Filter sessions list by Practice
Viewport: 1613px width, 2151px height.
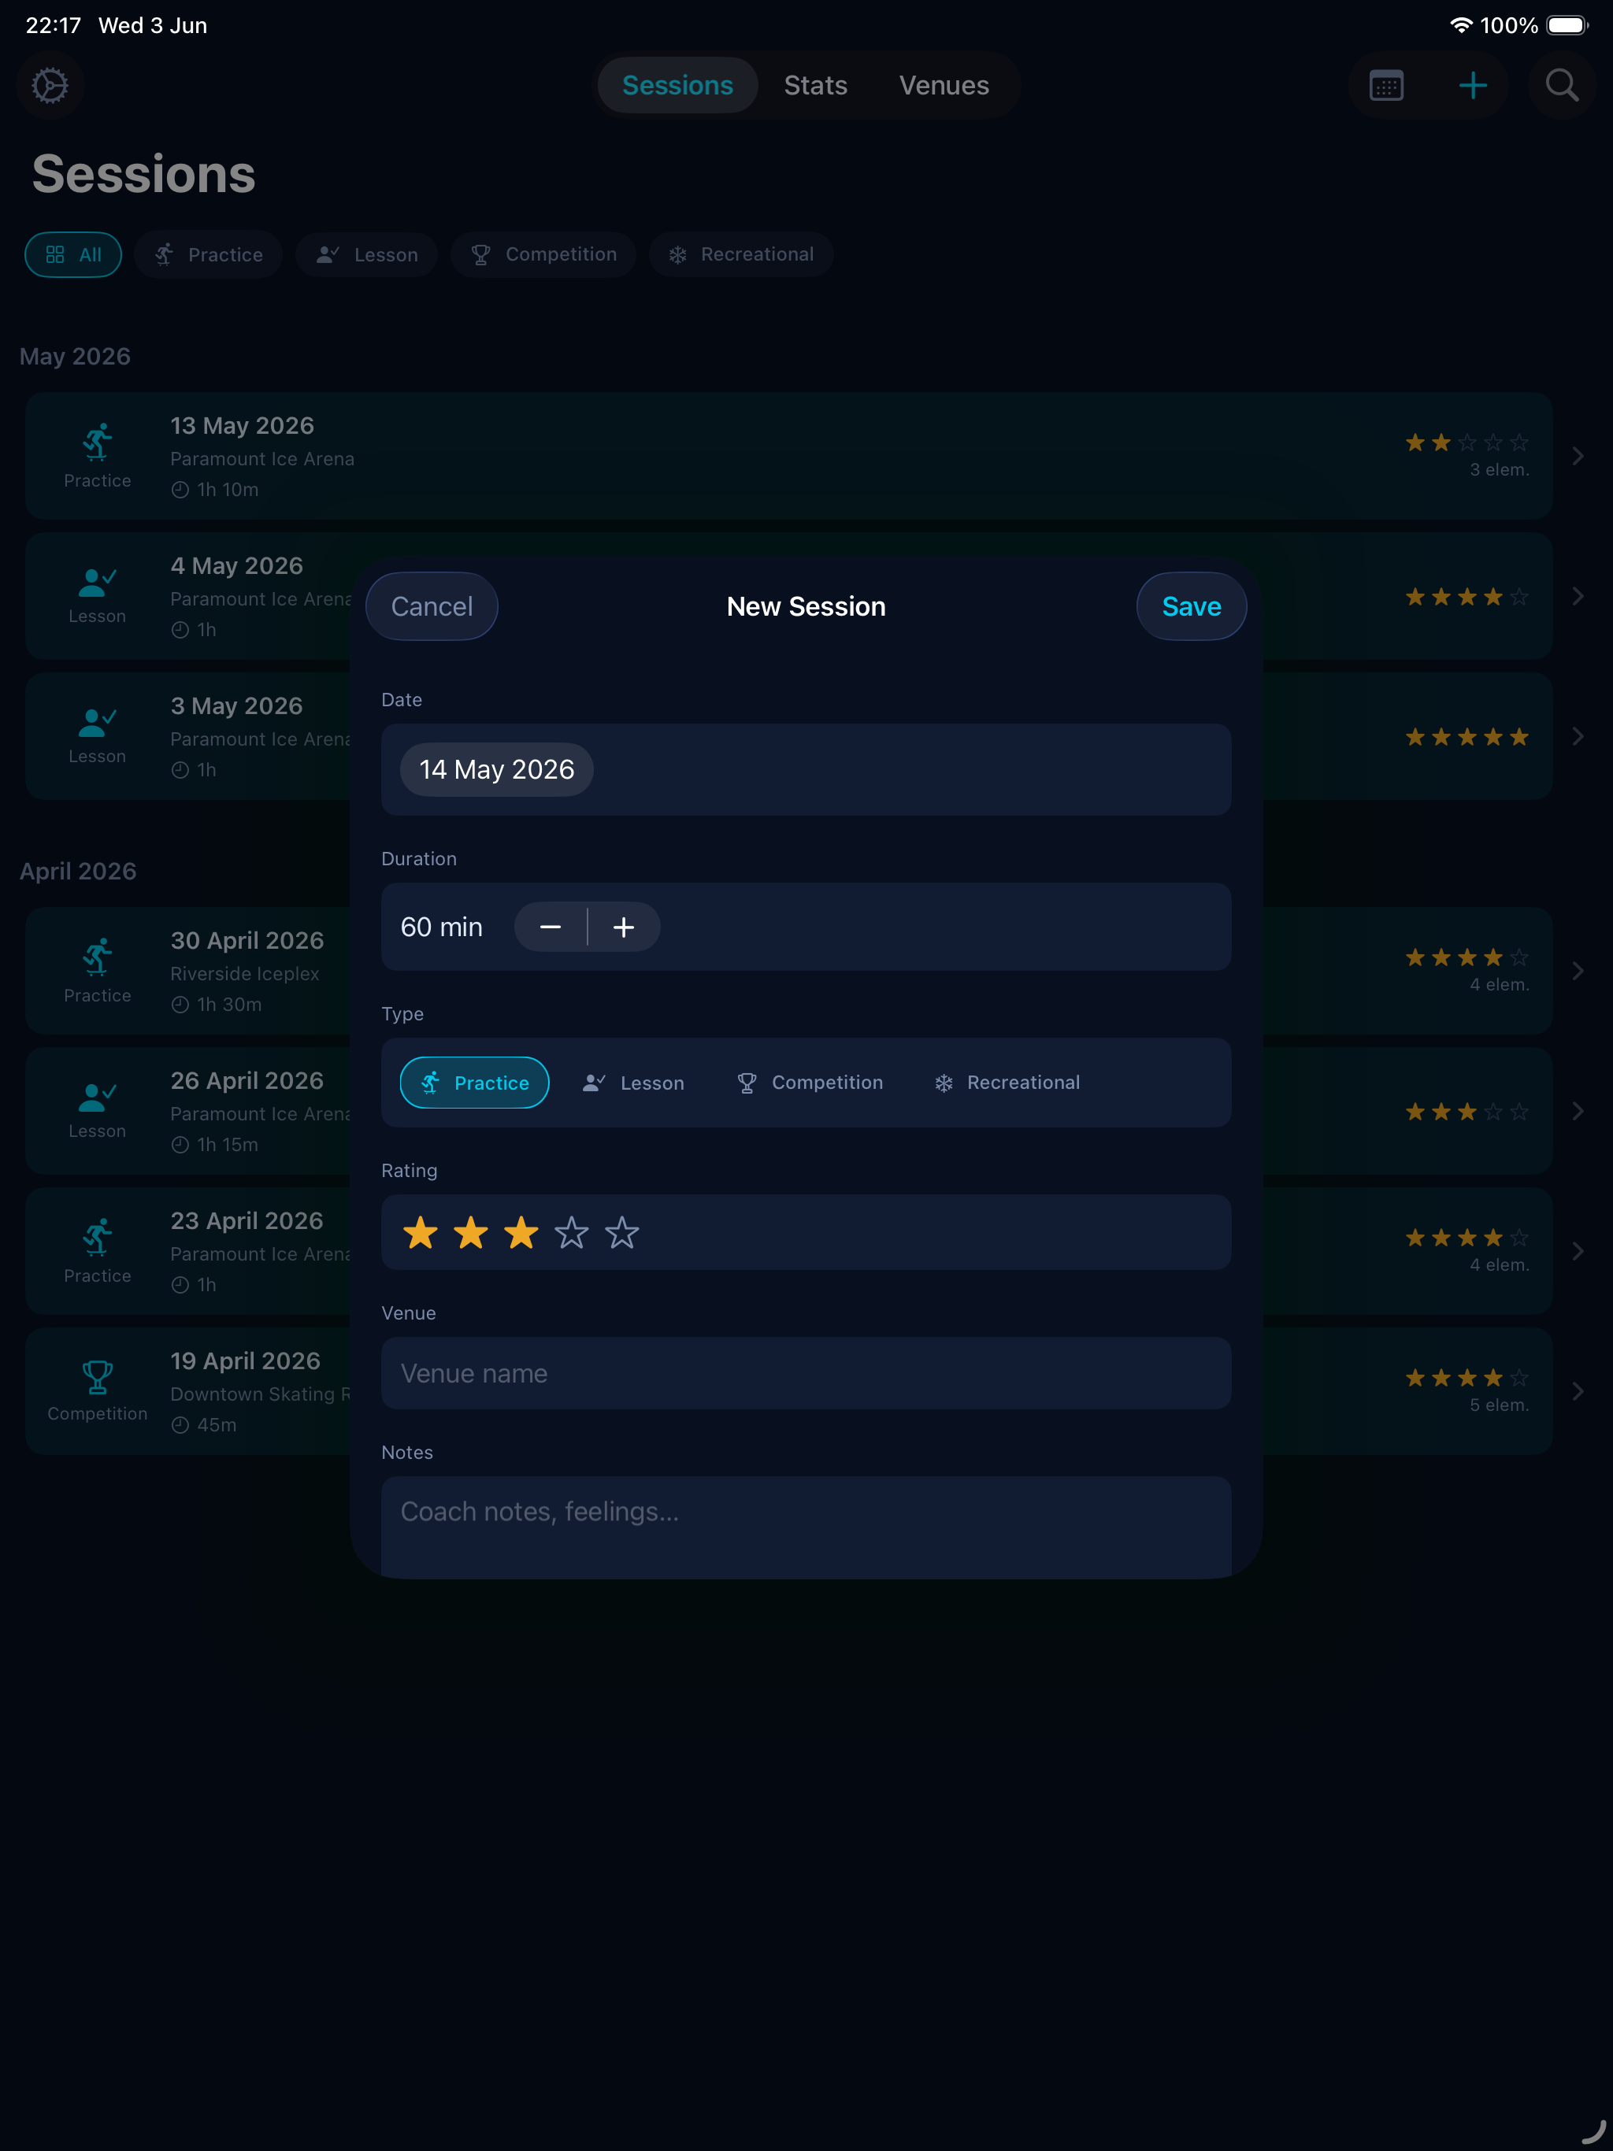point(208,255)
